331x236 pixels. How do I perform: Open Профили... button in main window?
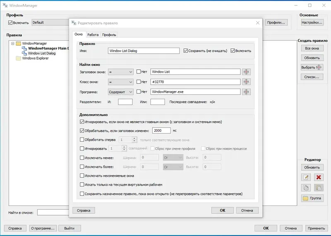tap(276, 22)
